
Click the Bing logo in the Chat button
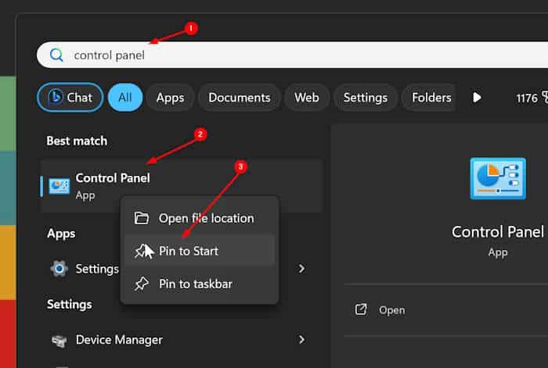(x=56, y=97)
